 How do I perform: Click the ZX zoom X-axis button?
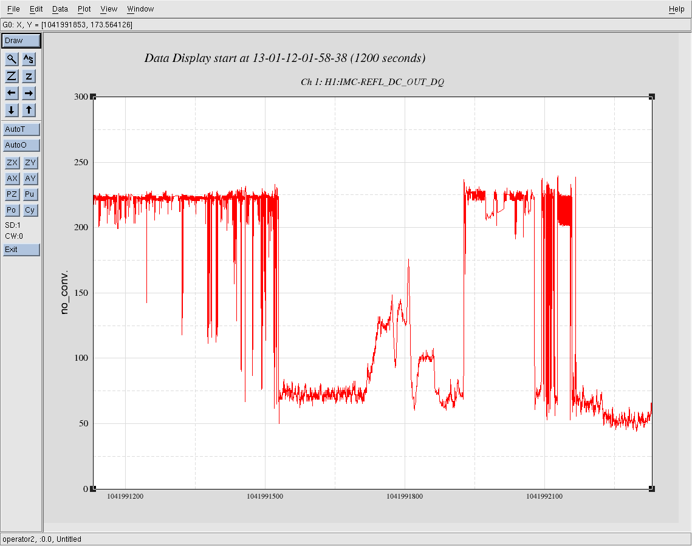coord(12,163)
